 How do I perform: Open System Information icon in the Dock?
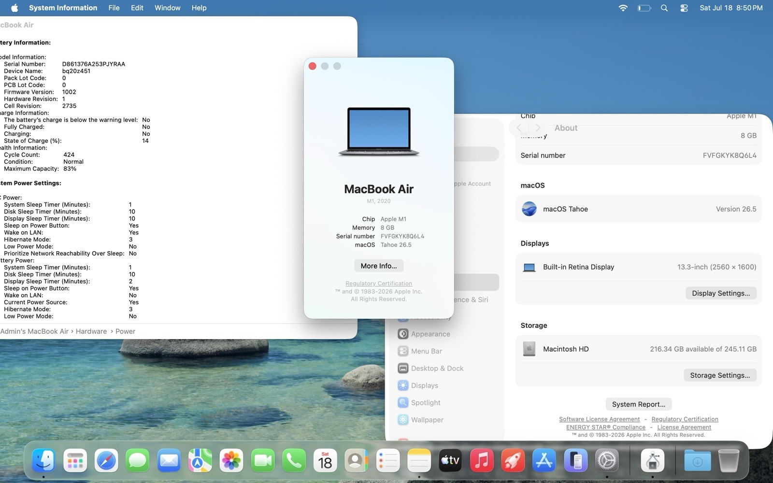point(653,460)
